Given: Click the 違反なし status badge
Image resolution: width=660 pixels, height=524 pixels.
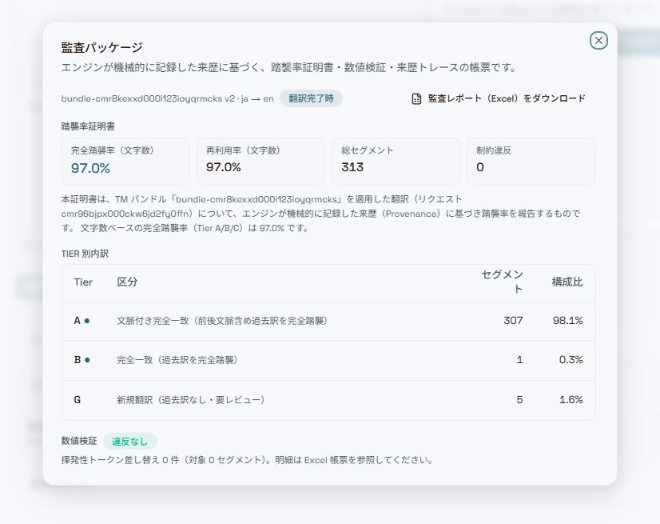Looking at the screenshot, I should (x=130, y=442).
